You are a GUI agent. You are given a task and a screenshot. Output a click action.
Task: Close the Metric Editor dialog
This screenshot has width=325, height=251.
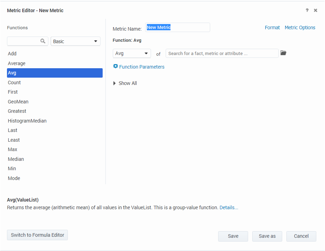click(316, 10)
